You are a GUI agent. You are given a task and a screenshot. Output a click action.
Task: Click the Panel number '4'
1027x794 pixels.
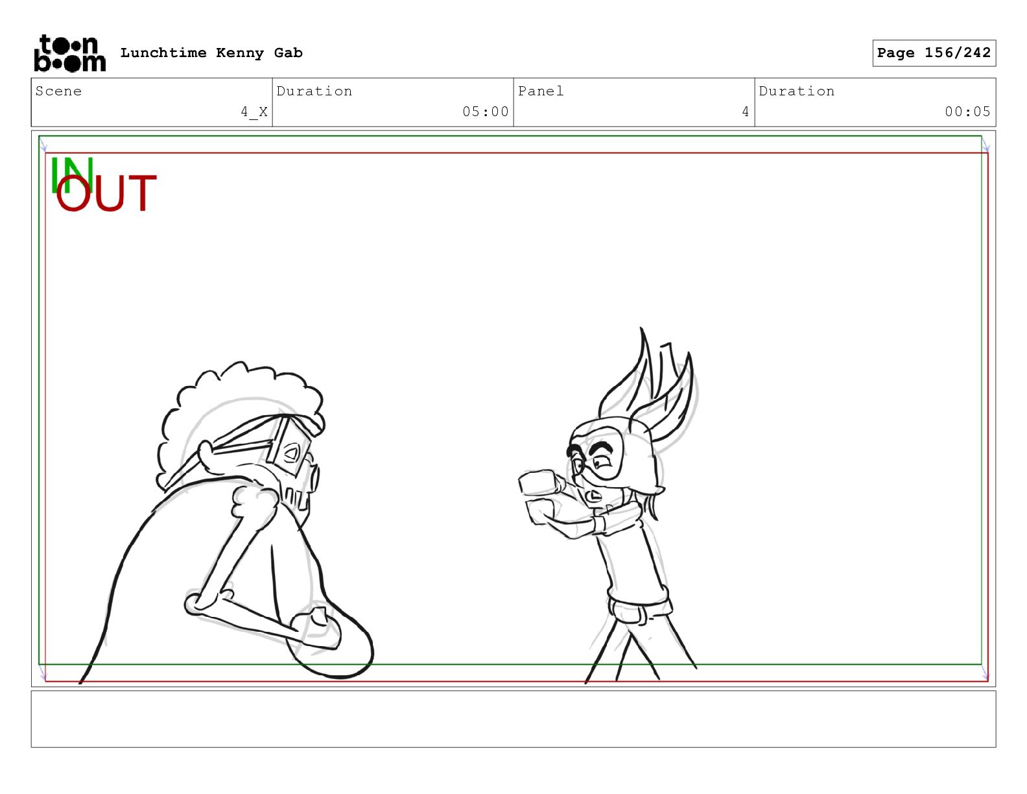746,112
